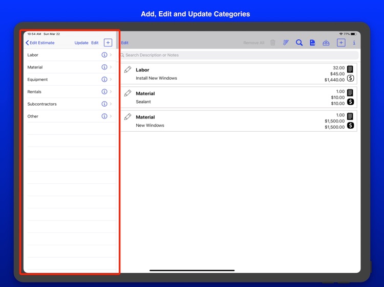This screenshot has height=287, width=384.
Task: Click the $45.00 unit price
Action: 337,74
